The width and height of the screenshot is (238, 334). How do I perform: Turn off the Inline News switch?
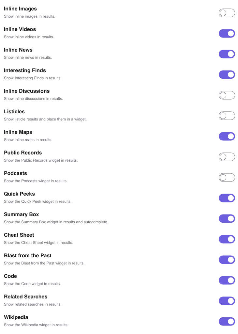(227, 54)
